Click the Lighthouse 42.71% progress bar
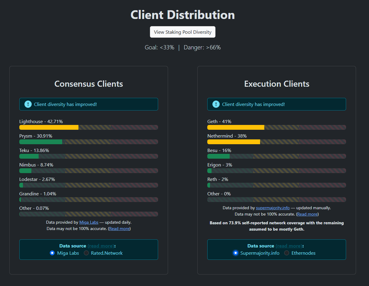This screenshot has width=369, height=286. 89,127
